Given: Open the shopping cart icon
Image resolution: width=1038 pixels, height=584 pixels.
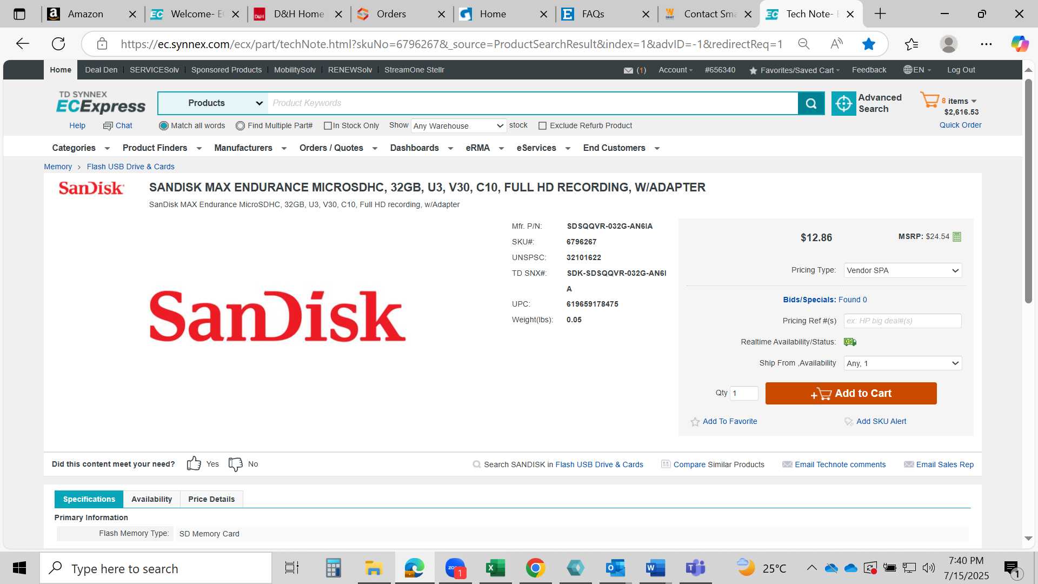Looking at the screenshot, I should pyautogui.click(x=930, y=100).
